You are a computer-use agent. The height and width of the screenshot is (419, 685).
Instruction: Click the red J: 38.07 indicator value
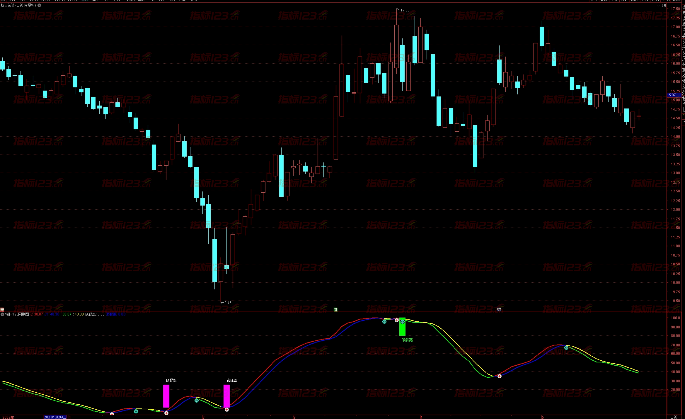37,314
